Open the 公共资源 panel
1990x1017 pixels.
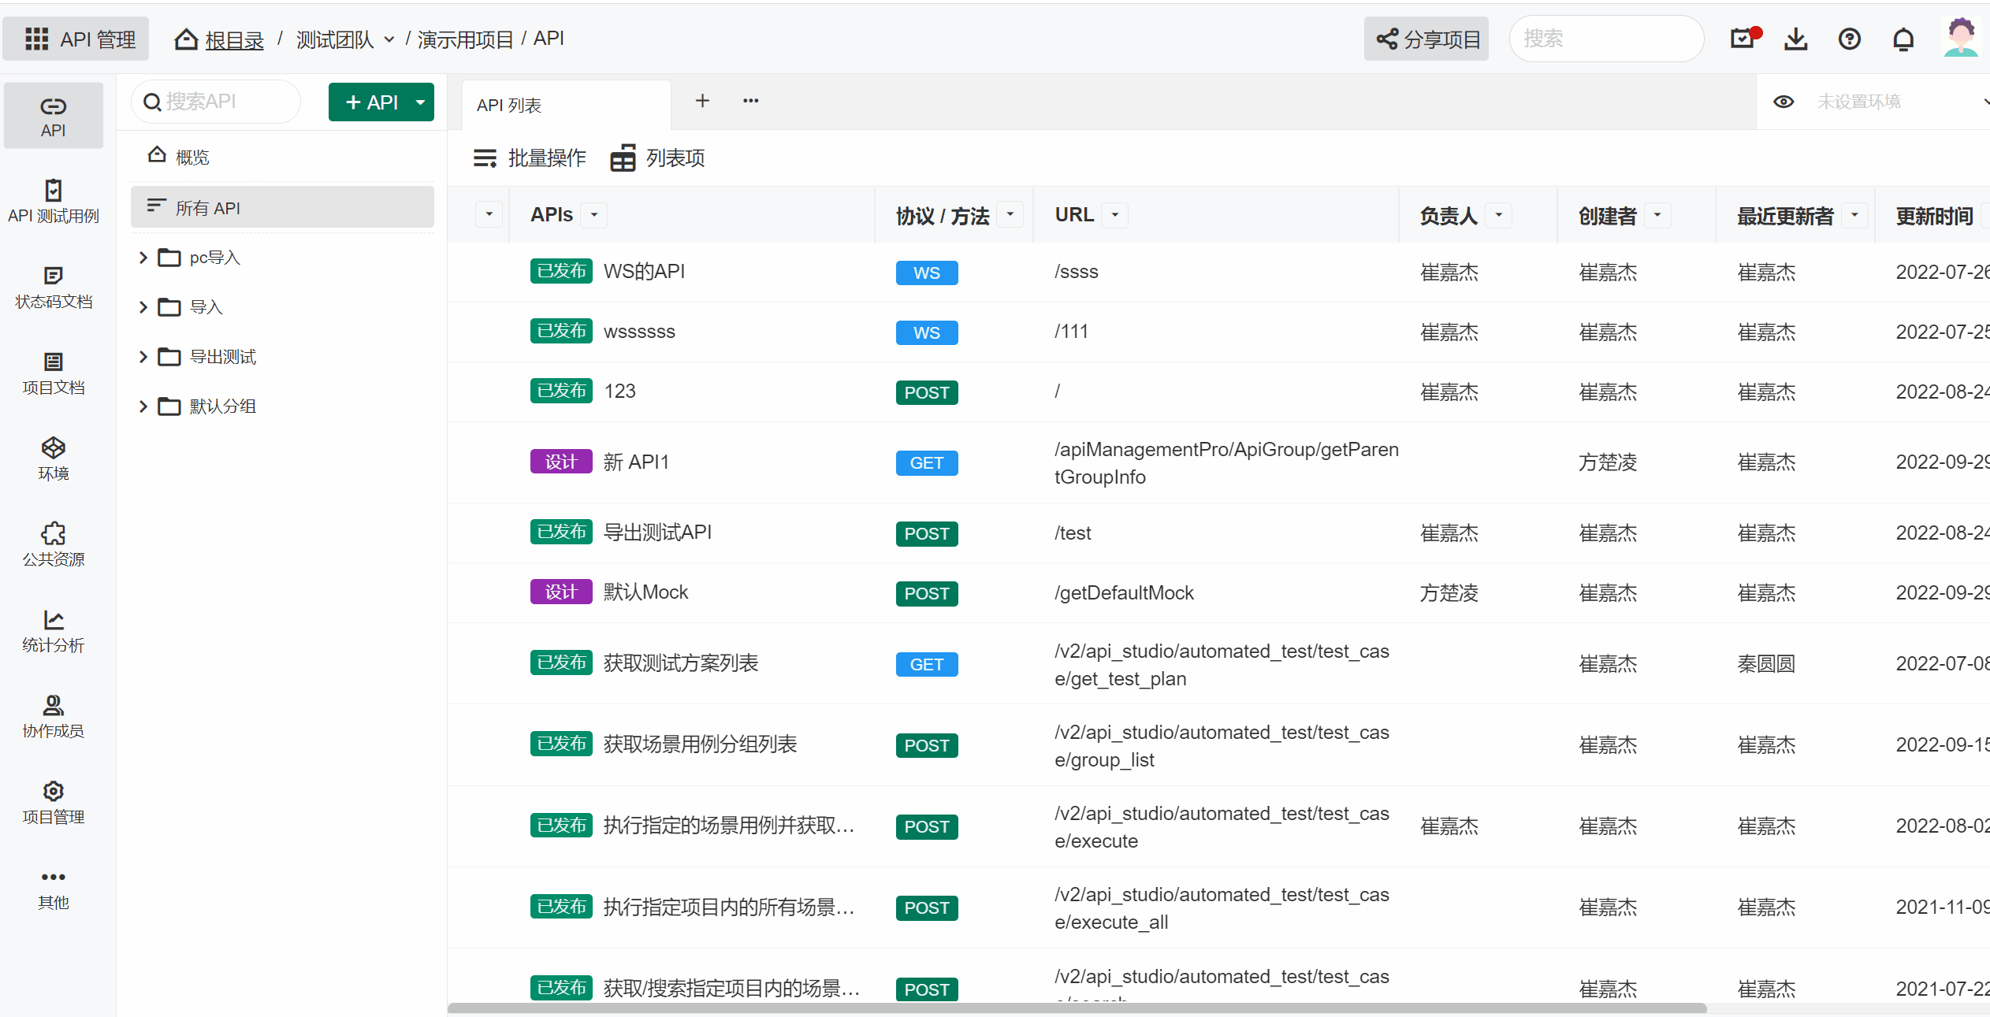coord(53,544)
